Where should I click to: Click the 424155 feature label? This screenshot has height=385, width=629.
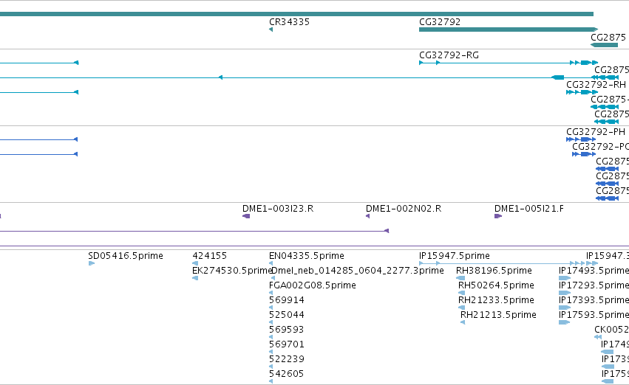tap(210, 256)
